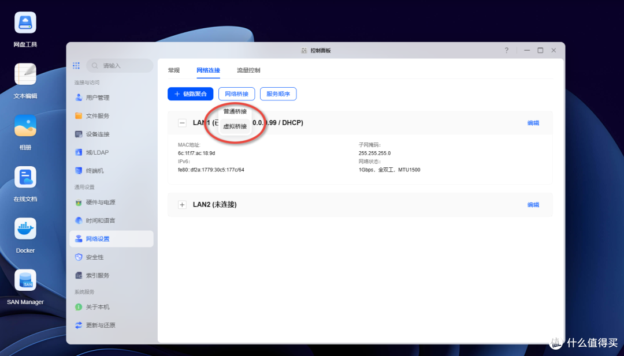Image resolution: width=624 pixels, height=356 pixels.
Task: Close the 控制面板 window
Action: pos(554,50)
